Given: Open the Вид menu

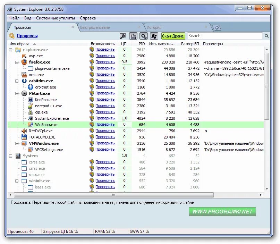Looking at the screenshot, I should pos(28,18).
